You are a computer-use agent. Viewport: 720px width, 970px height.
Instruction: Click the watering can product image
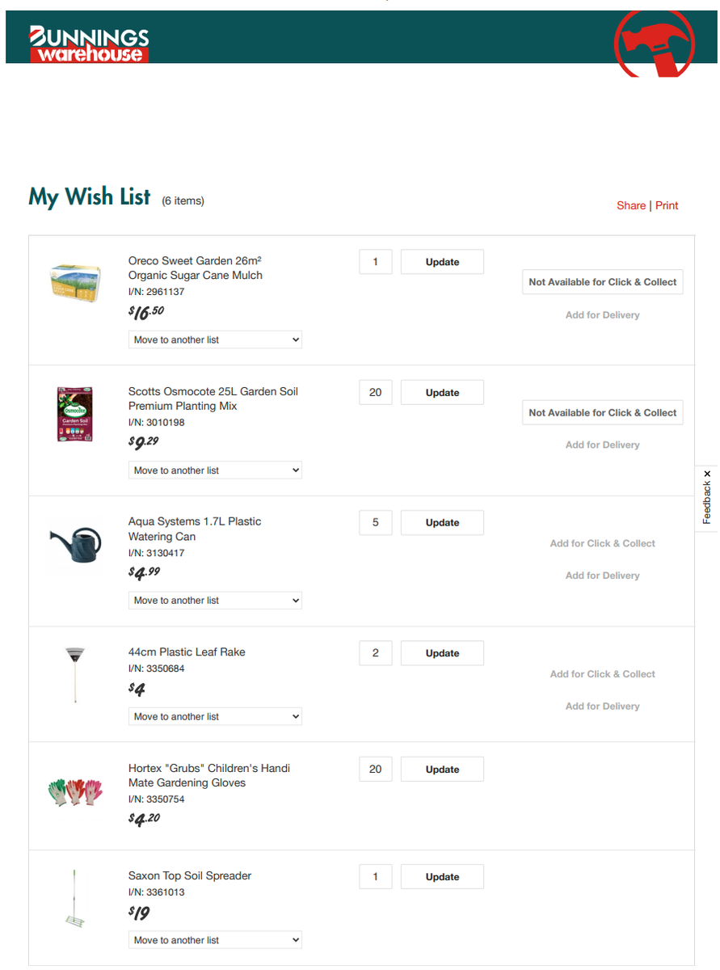click(x=76, y=545)
